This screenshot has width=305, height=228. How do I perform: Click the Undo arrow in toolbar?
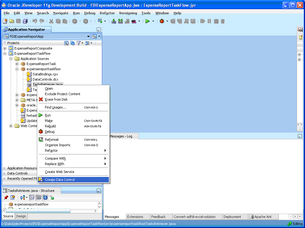tap(35, 21)
